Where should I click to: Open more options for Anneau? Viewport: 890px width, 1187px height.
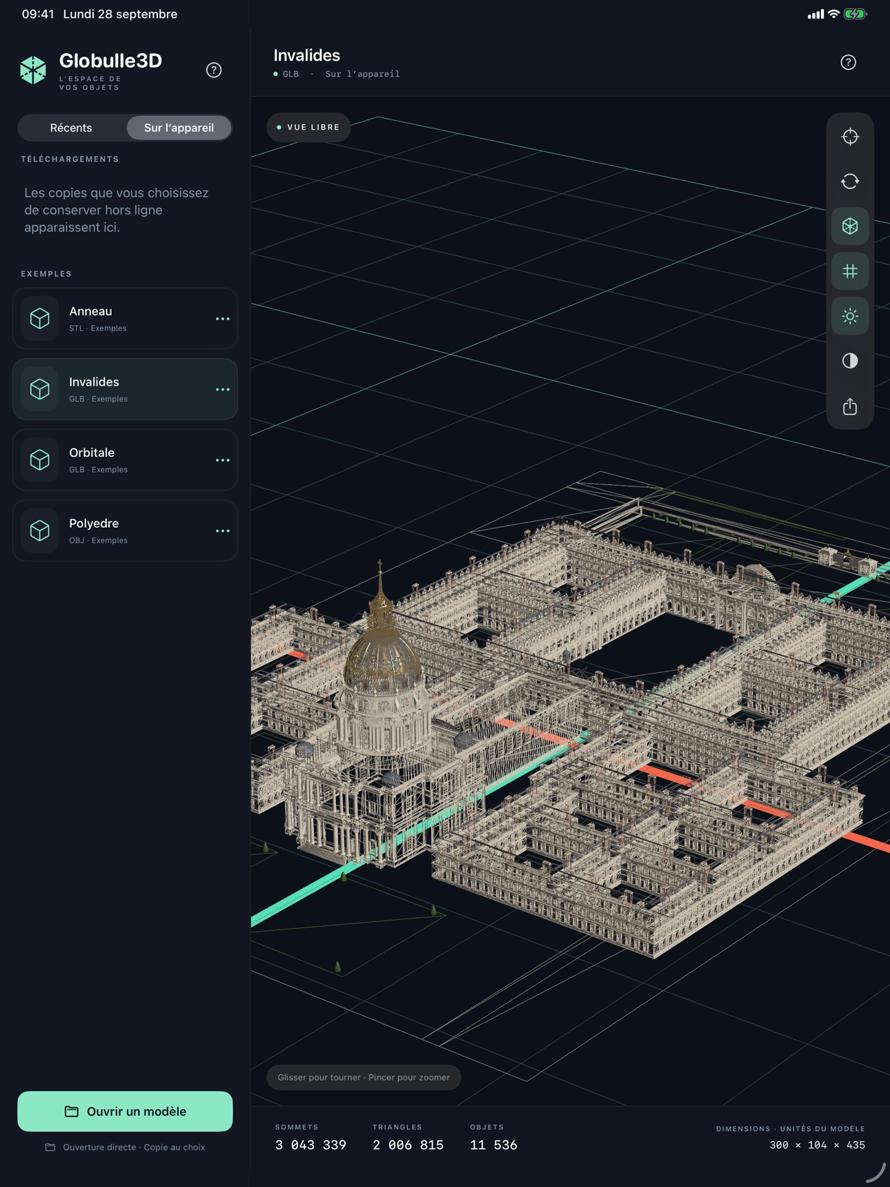pos(222,319)
